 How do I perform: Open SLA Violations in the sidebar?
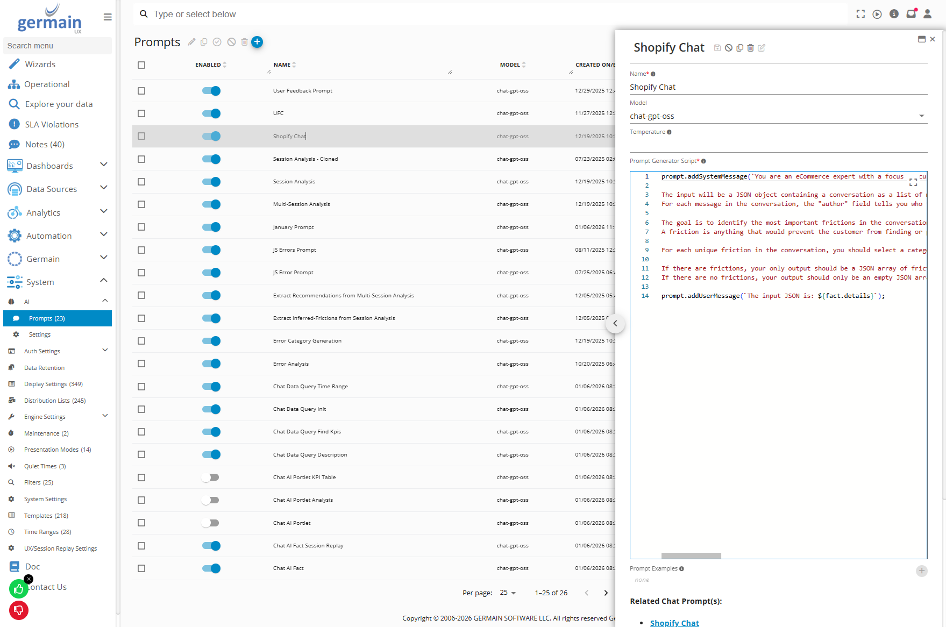(x=52, y=124)
